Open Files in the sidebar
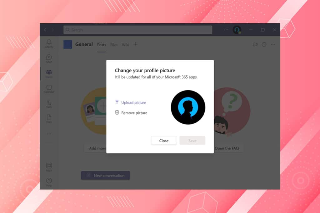This screenshot has height=213, width=320. coord(49,119)
